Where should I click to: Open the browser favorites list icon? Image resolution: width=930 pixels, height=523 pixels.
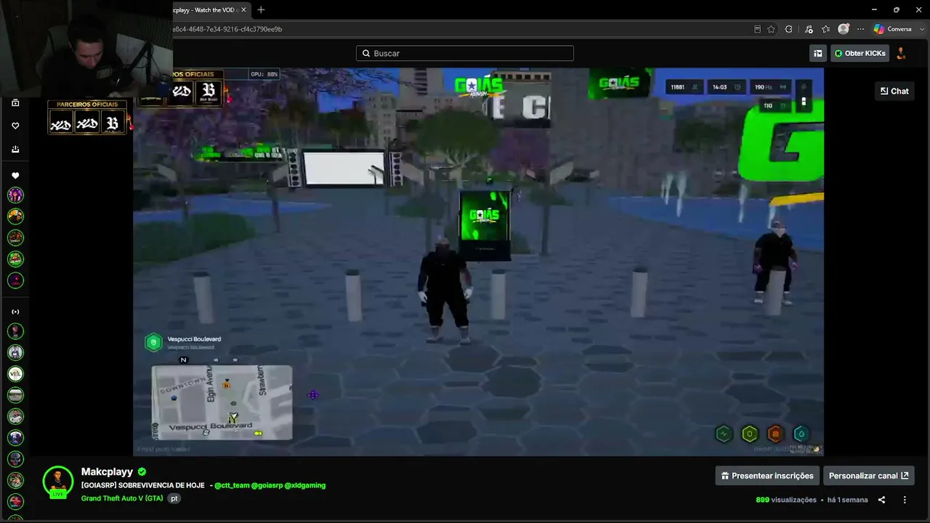826,29
